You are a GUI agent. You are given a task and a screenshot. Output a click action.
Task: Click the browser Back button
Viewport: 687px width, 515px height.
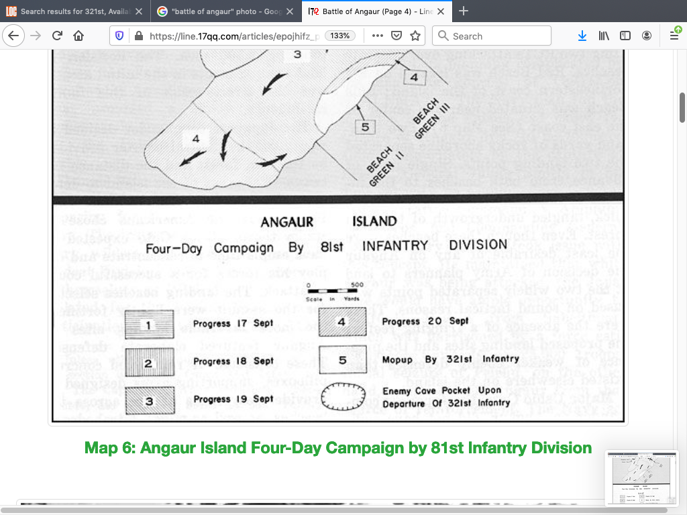tap(13, 36)
